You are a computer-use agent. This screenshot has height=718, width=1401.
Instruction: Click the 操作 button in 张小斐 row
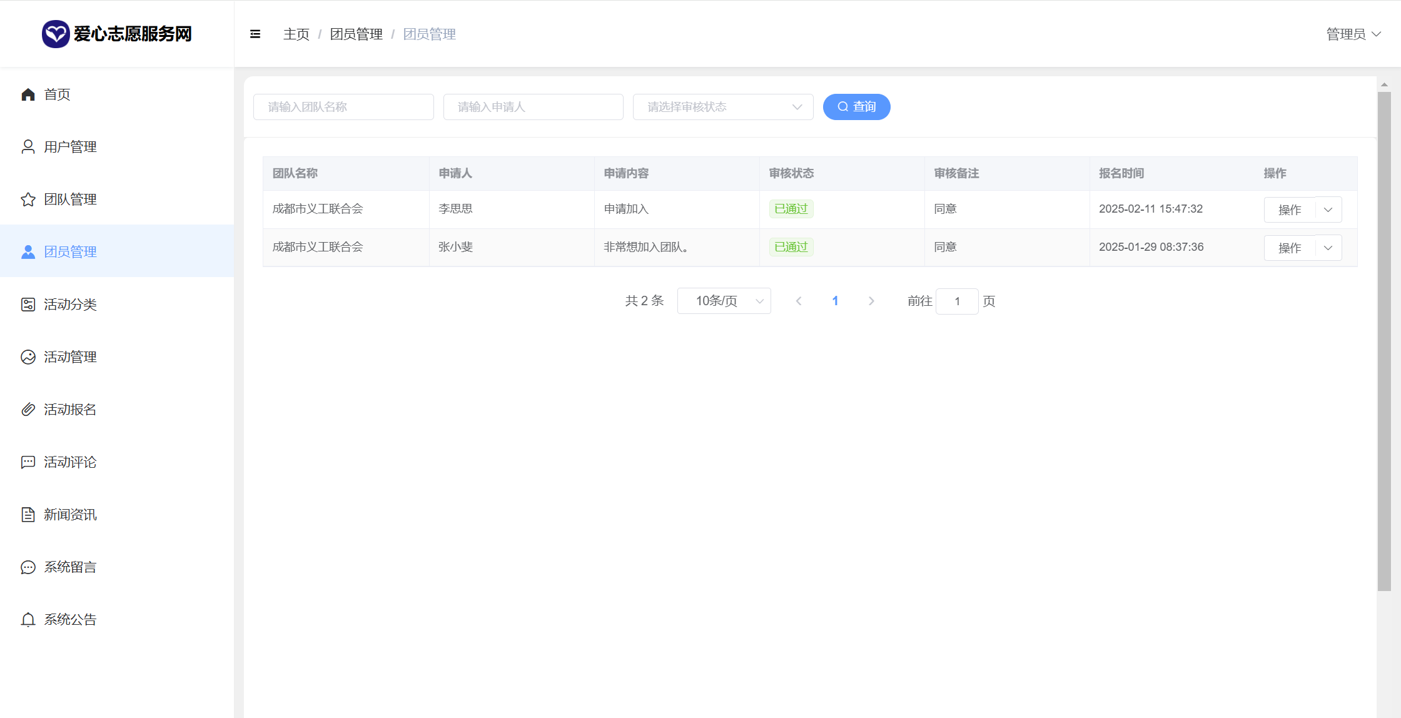click(1290, 248)
